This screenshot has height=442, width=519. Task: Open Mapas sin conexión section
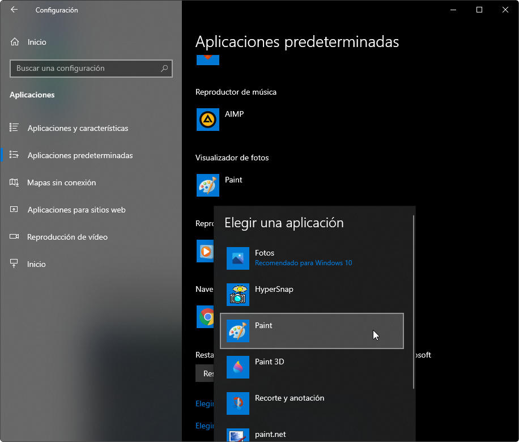61,182
